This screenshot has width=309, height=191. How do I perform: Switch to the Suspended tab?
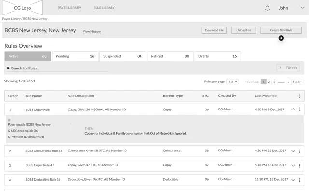pos(123,56)
